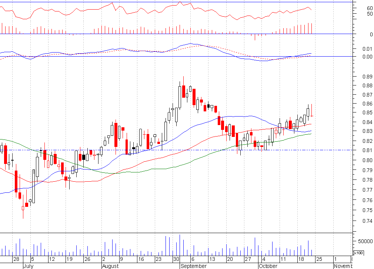
Task: Select the 0.88 price level label
Action: pos(367,85)
